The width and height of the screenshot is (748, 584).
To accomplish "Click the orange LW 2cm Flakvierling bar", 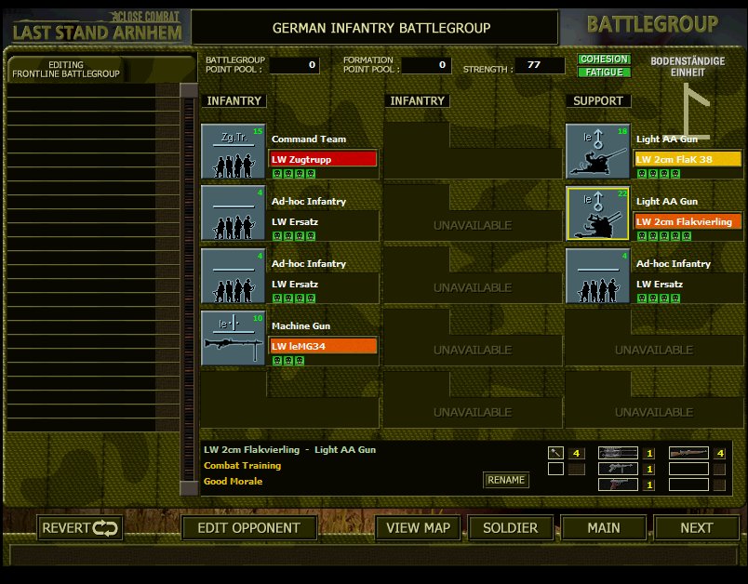I will tap(688, 221).
